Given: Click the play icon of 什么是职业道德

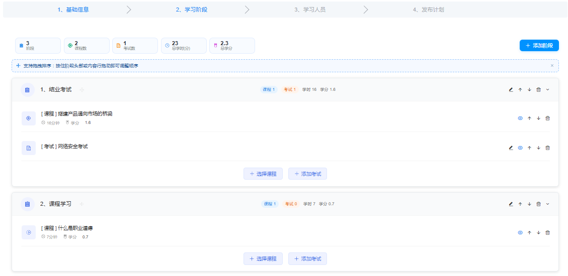Looking at the screenshot, I should pyautogui.click(x=29, y=232).
